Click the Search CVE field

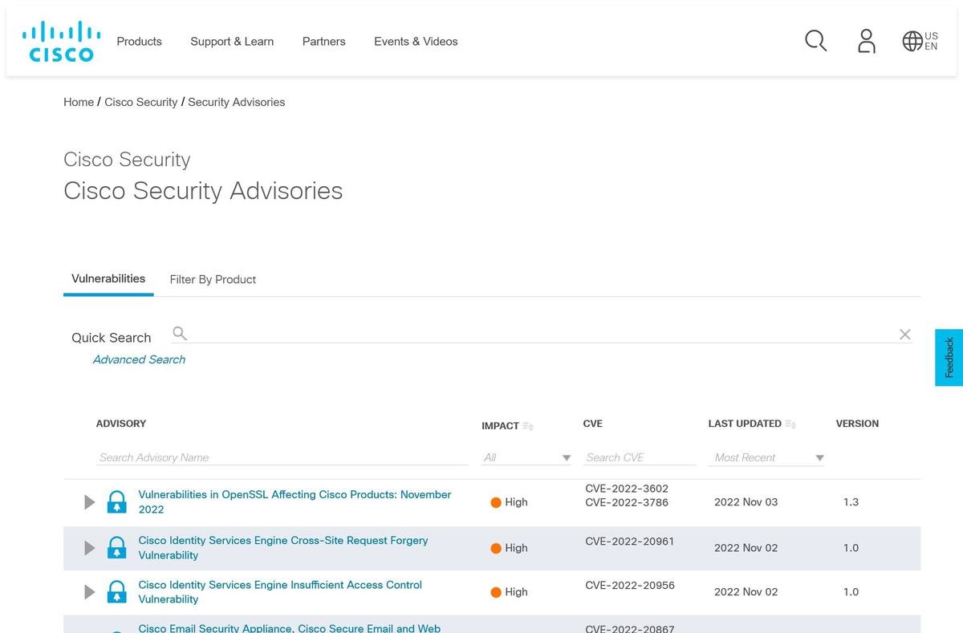pyautogui.click(x=640, y=457)
